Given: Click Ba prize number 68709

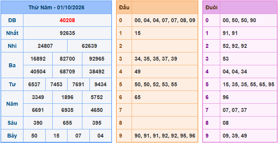Looking at the screenshot, I should pos(68,71).
